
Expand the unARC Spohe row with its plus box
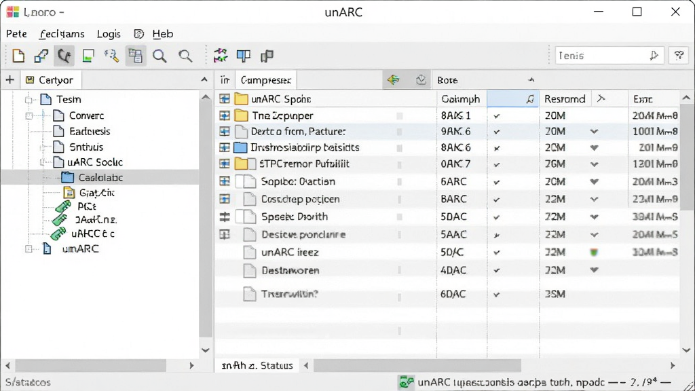point(225,99)
